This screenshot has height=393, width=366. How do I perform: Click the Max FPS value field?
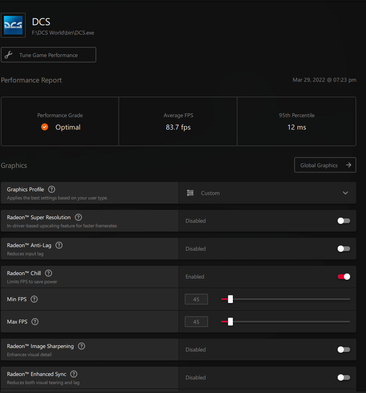pyautogui.click(x=196, y=322)
